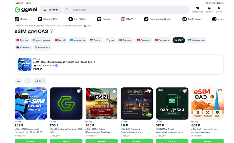Open PlayStation category
The image size is (234, 143).
77,19
